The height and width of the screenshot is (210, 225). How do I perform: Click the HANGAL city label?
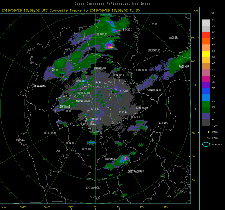pos(70,143)
